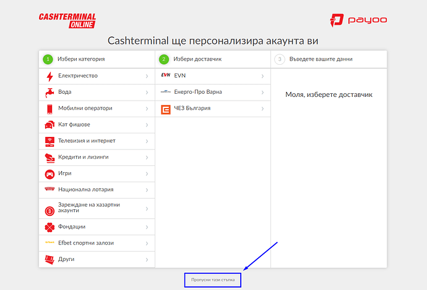Select the Избери категория step tab
427x290 pixels.
[97, 59]
